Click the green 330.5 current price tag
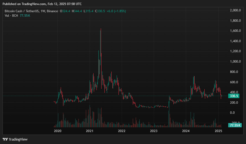246x144 pixels. click(235, 96)
